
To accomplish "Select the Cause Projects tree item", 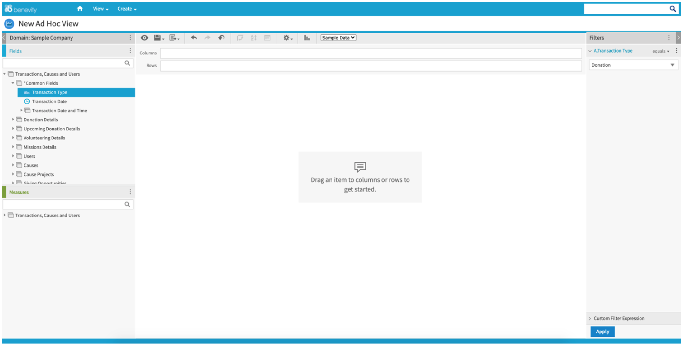I will point(39,174).
